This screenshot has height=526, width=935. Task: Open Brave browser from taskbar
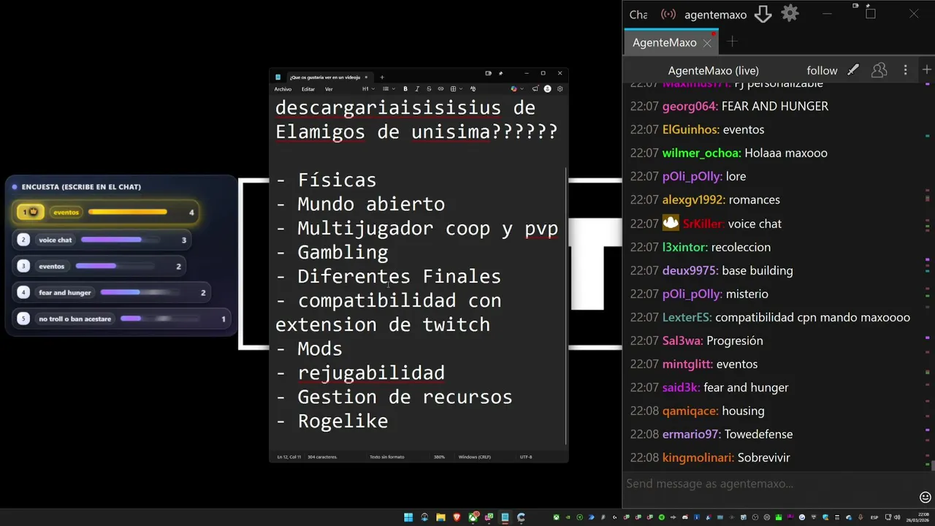tap(457, 517)
